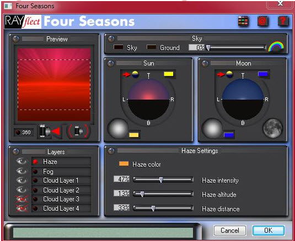Image resolution: width=295 pixels, height=241 pixels.
Task: Select Cloud Layer 2 row
Action: [x=61, y=190]
